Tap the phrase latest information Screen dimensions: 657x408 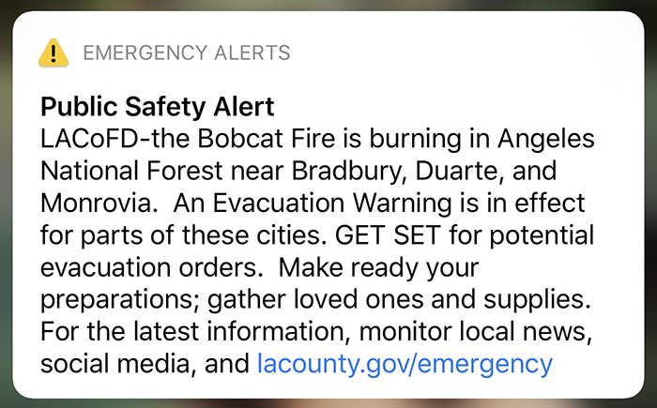coord(242,331)
